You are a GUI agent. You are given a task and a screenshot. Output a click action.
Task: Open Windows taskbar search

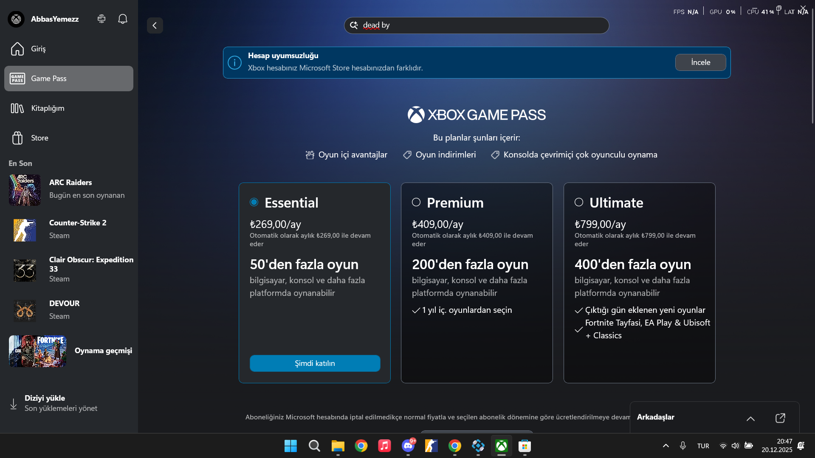tap(314, 446)
